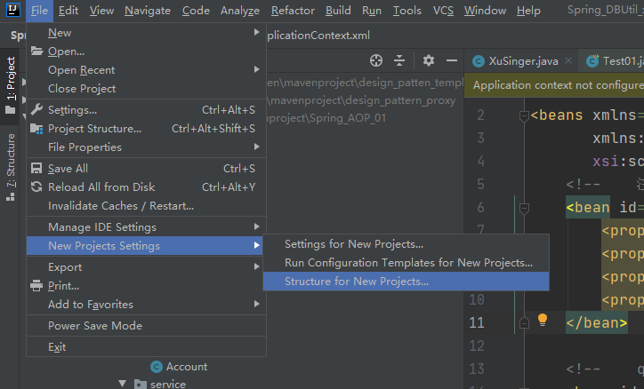Click the Application context not configured banner
This screenshot has width=644, height=389.
pos(554,85)
